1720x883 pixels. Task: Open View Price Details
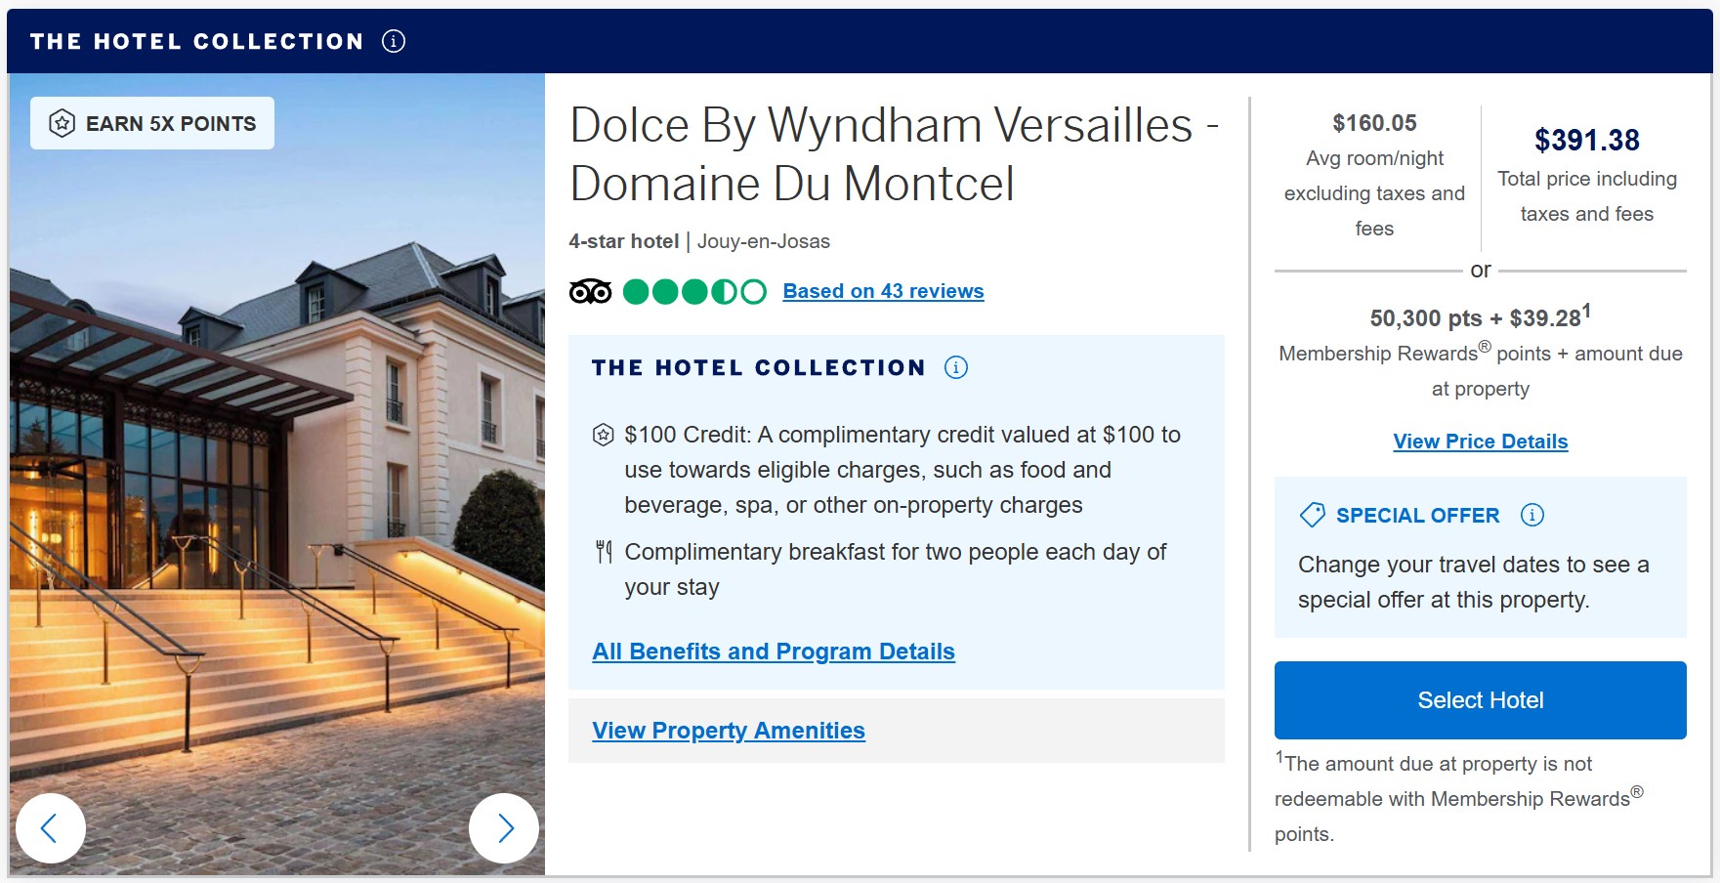1480,441
